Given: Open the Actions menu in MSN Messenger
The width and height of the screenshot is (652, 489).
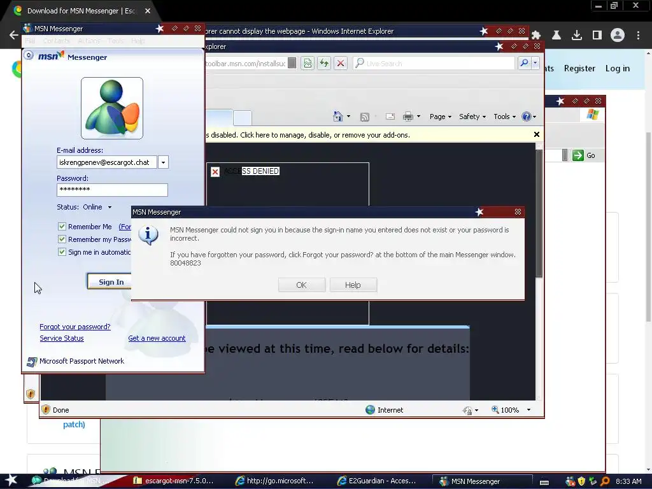Looking at the screenshot, I should click(x=89, y=41).
